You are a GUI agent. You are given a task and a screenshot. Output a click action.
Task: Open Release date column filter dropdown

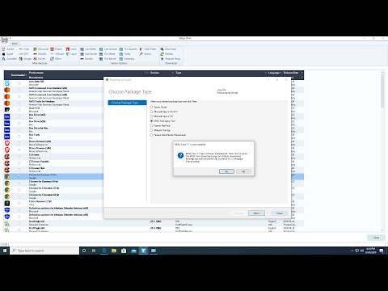coord(302,73)
